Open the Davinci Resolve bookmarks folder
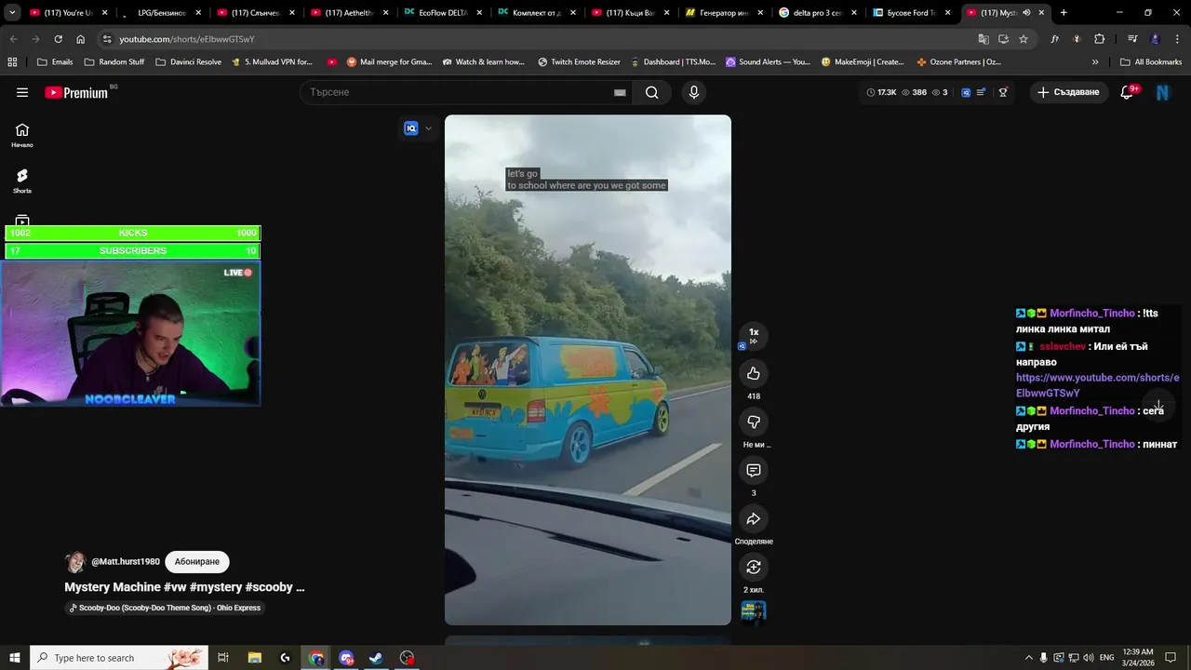1191x670 pixels. point(188,62)
